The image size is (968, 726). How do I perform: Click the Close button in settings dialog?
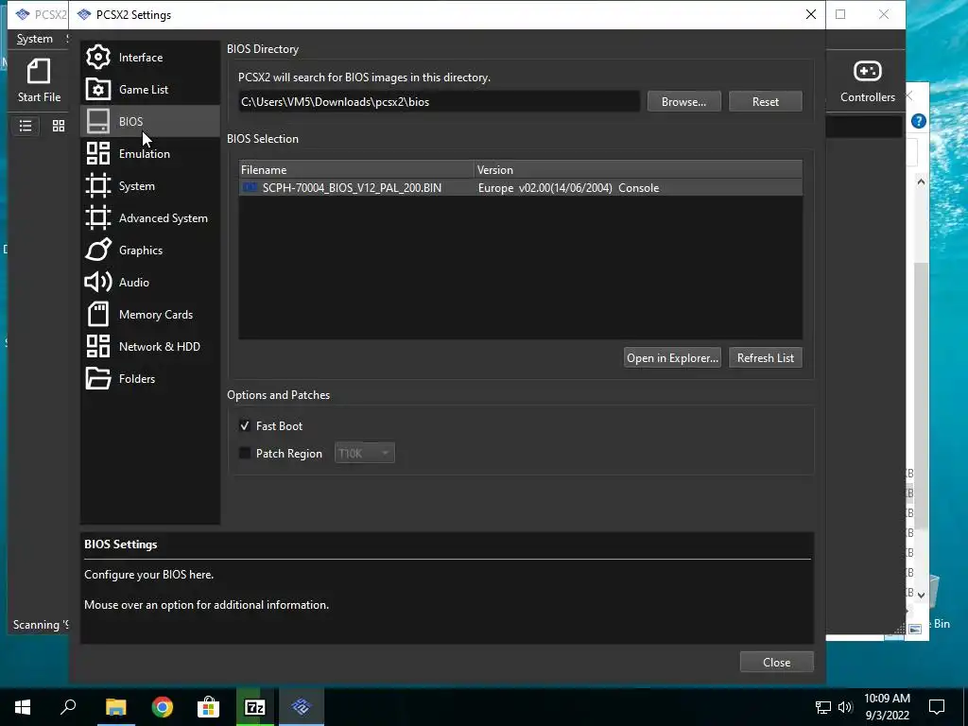[777, 662]
